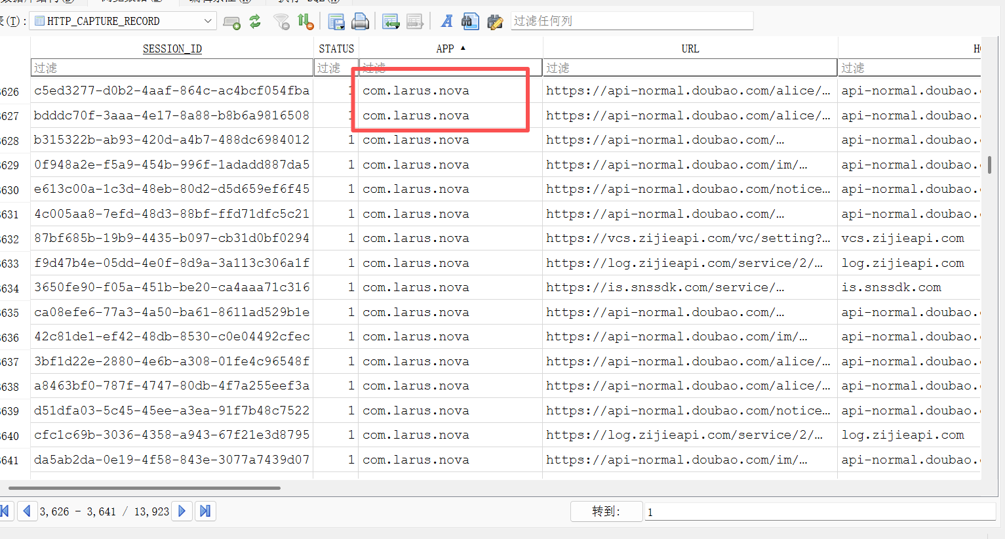Sort by the SESSION_ID column header

172,49
